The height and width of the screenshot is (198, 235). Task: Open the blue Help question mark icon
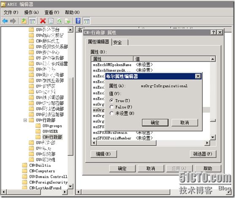coord(78,21)
